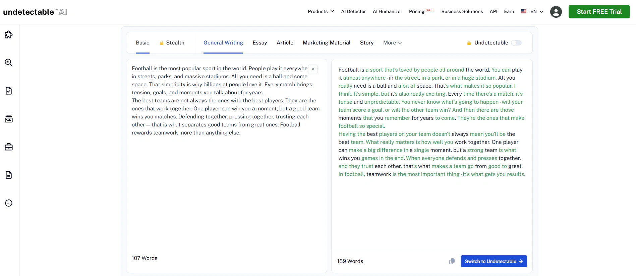Open the Earn link
The width and height of the screenshot is (636, 276).
click(x=509, y=11)
